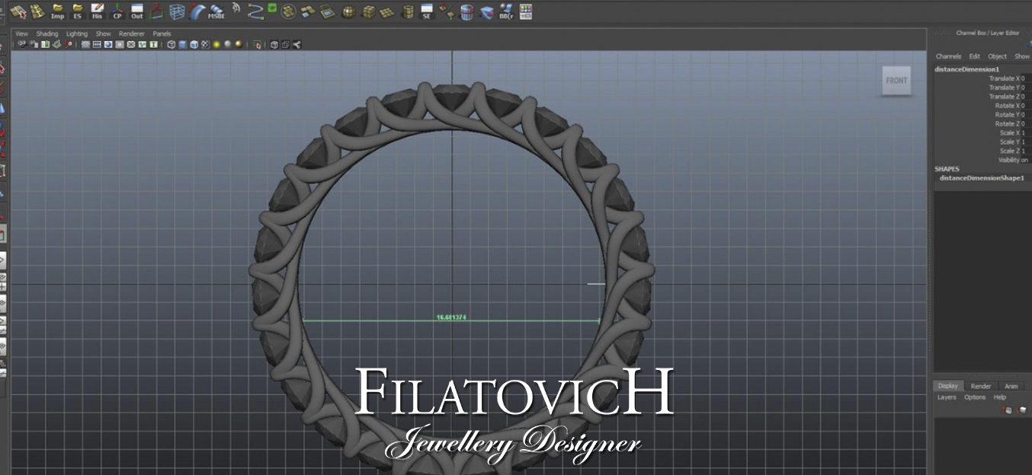Click the polygon cube shelf icon
This screenshot has width=1032, height=475.
[x=369, y=12]
